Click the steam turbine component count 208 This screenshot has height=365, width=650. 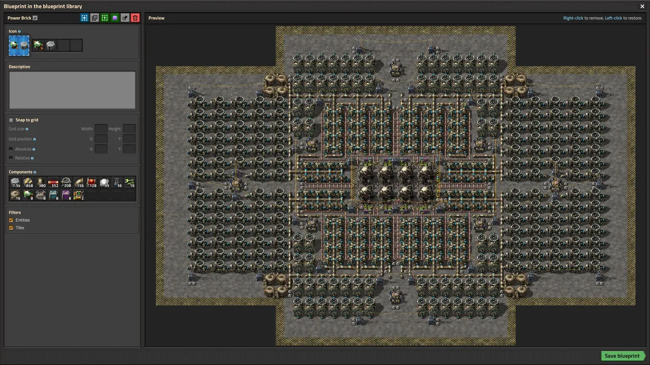66,182
